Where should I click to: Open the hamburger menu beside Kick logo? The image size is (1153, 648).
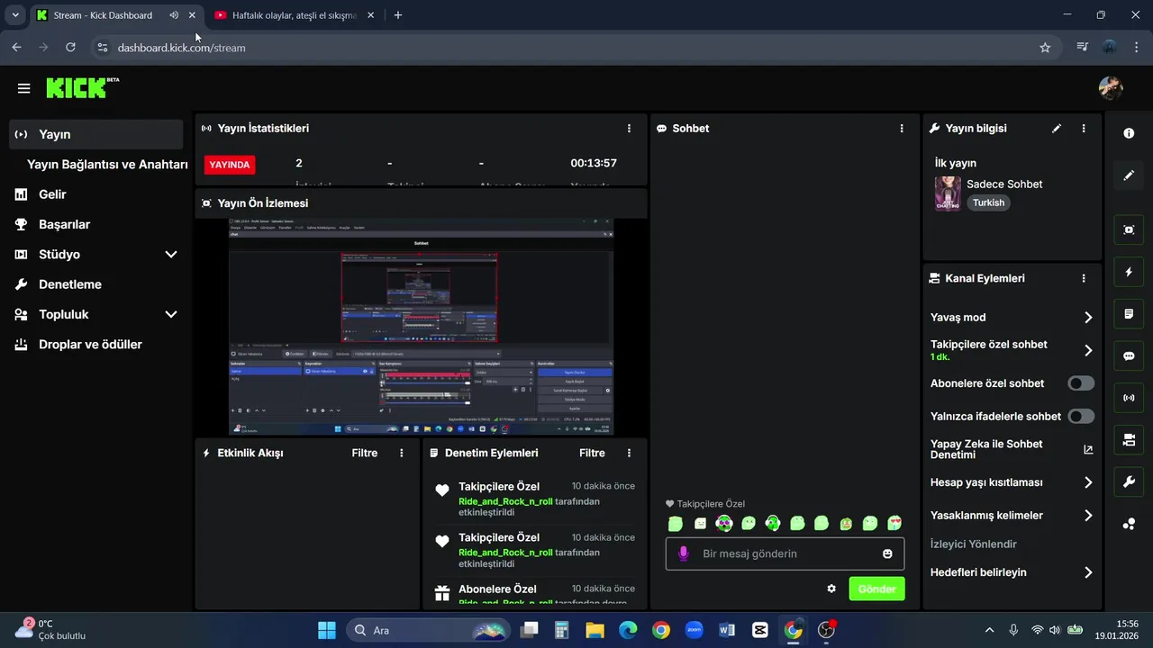point(23,88)
